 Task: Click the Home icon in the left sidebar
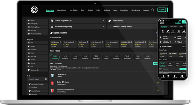coord(29,20)
